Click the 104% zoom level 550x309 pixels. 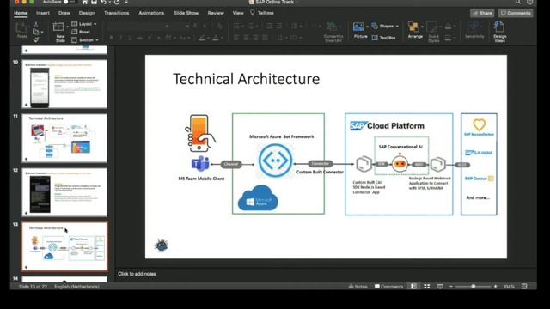[509, 286]
